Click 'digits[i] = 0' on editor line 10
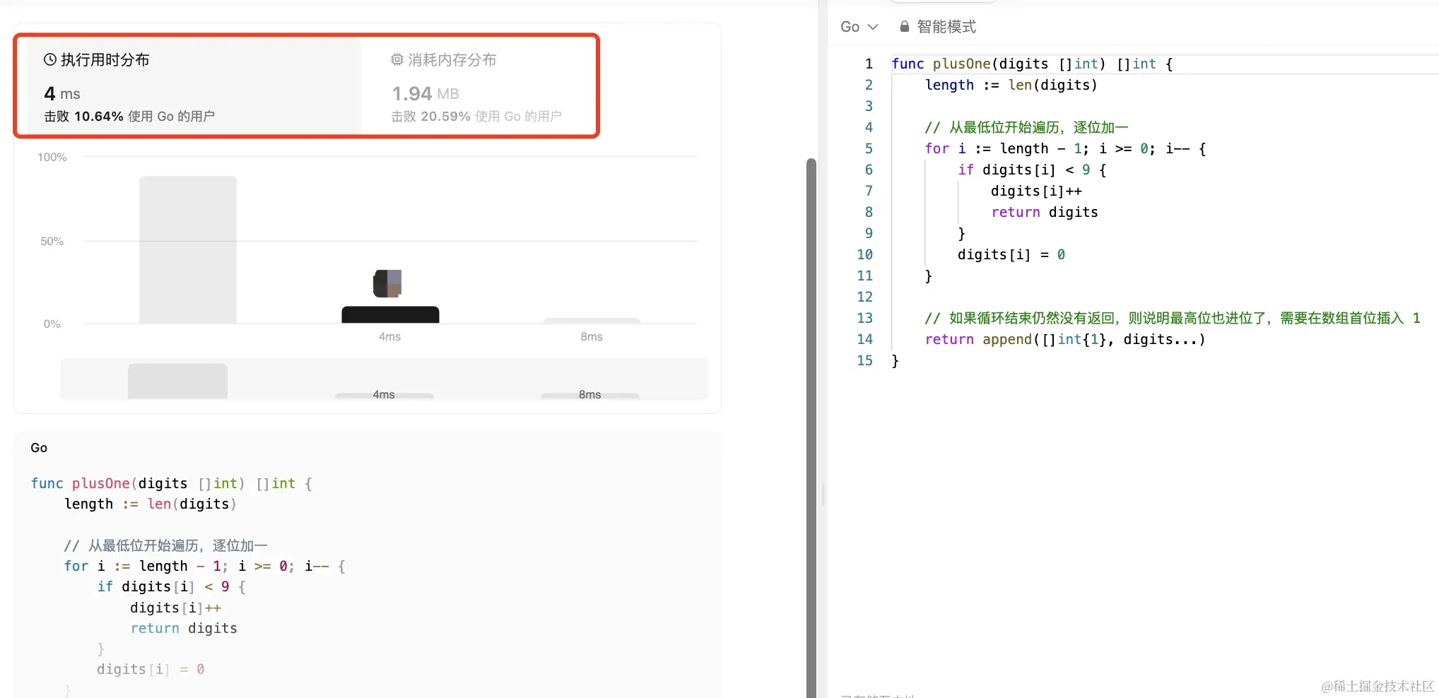 (1011, 255)
